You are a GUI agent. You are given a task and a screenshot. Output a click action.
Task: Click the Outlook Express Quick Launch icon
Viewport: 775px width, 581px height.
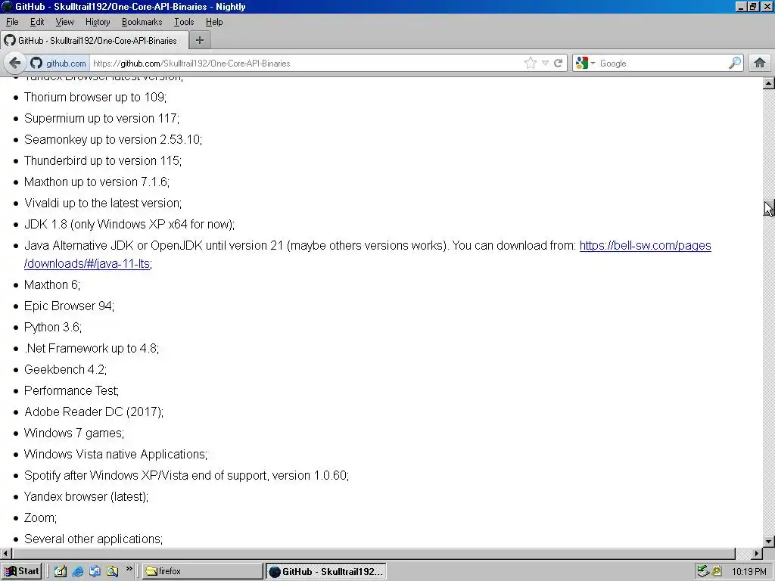95,571
